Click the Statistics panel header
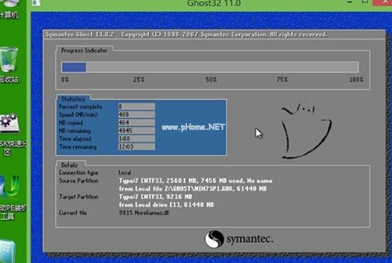 coord(73,99)
